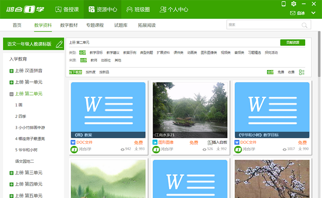Click the 鸿合i学 avatar on 《爷爷和小树》 card
The width and height of the screenshot is (322, 198).
click(238, 150)
